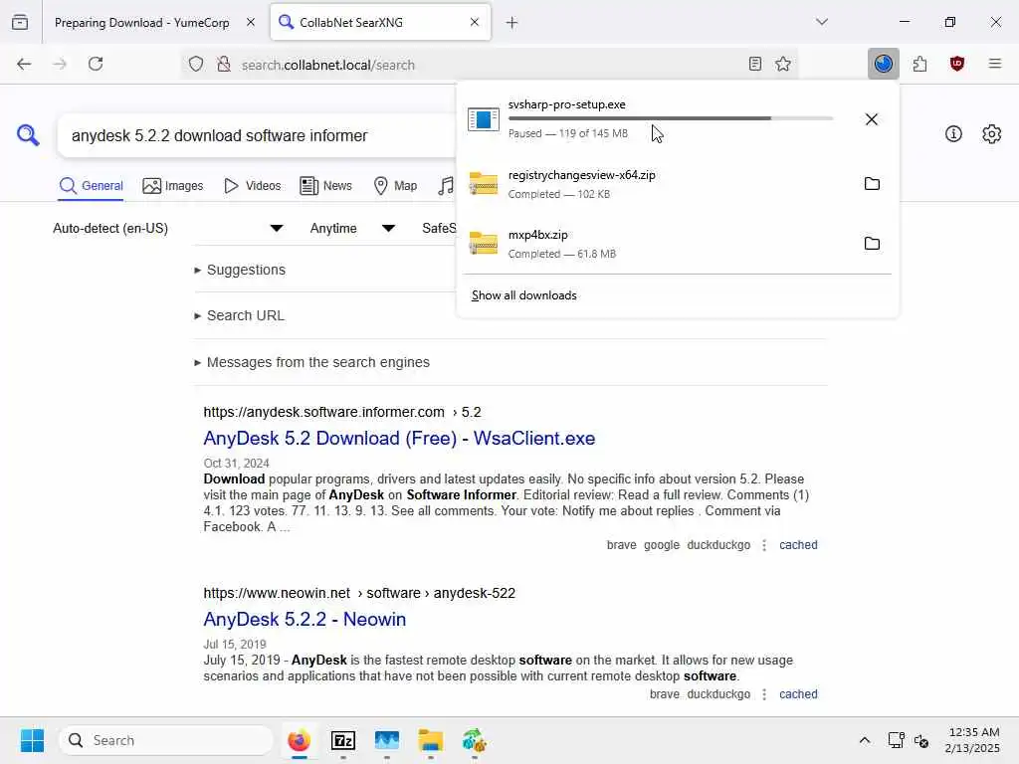
Task: Open the Windows Start menu
Action: [x=32, y=740]
